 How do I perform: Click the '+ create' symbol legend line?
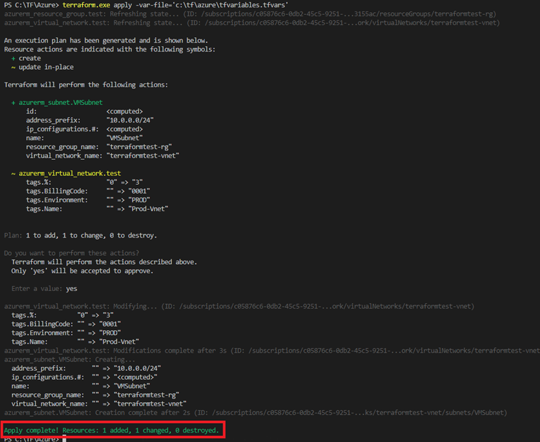[26, 58]
